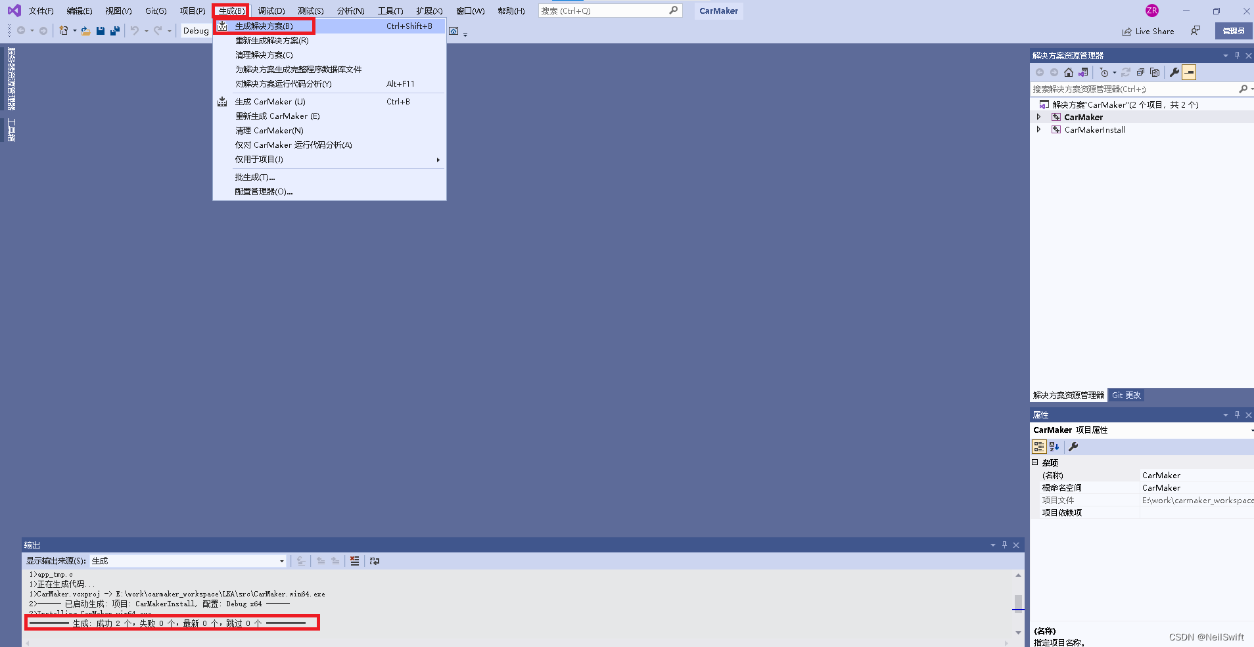Open the new project dropdown arrow
The height and width of the screenshot is (647, 1254).
(x=74, y=31)
